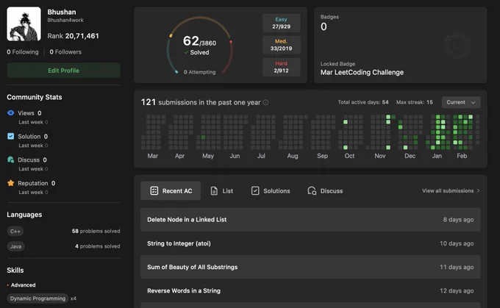Click the Discuss tab search-bubble icon

click(x=312, y=190)
